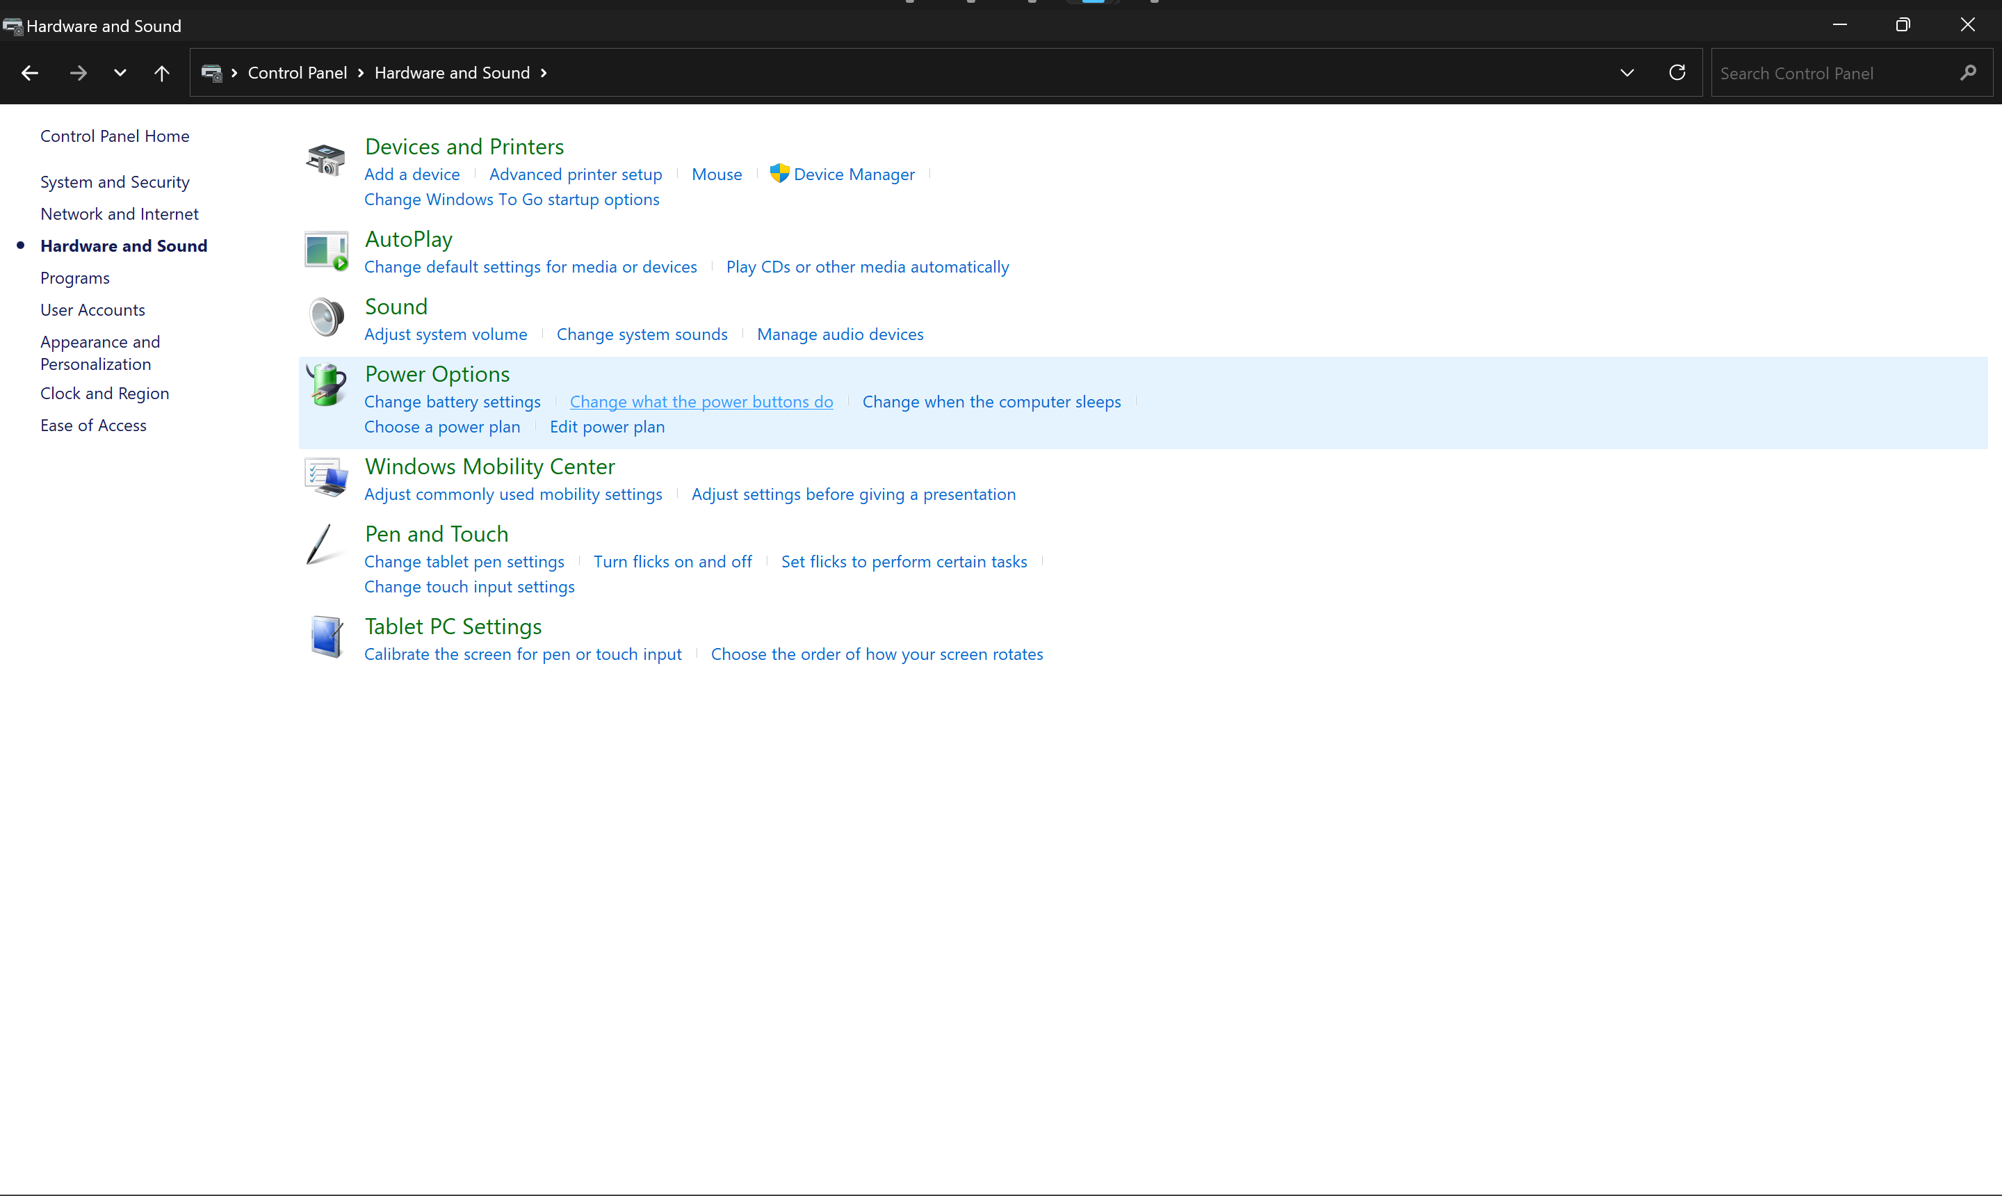The image size is (2002, 1196).
Task: Open Advanced printer setup
Action: 575,175
